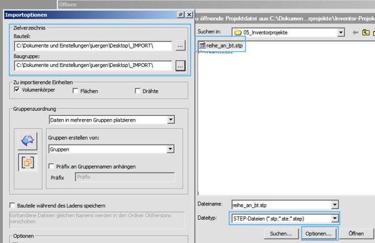Expand the Dateityp STEP-Dateien dropdown
This screenshot has width=375, height=243.
(x=334, y=219)
